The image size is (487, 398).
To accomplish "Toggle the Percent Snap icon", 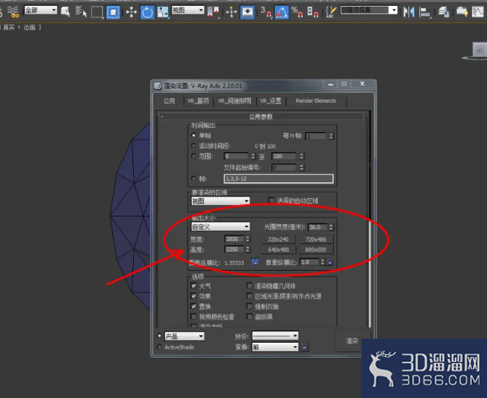I will 297,12.
